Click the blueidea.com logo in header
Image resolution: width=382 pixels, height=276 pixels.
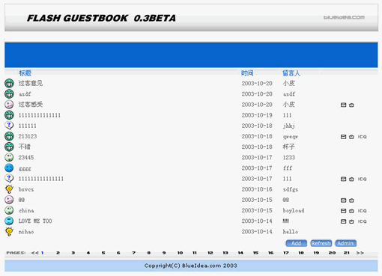(344, 17)
